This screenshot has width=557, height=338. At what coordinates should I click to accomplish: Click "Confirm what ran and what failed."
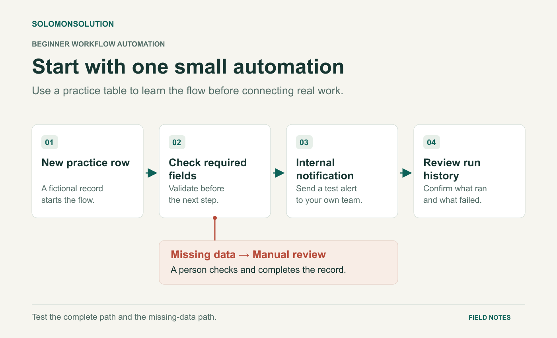tap(455, 194)
